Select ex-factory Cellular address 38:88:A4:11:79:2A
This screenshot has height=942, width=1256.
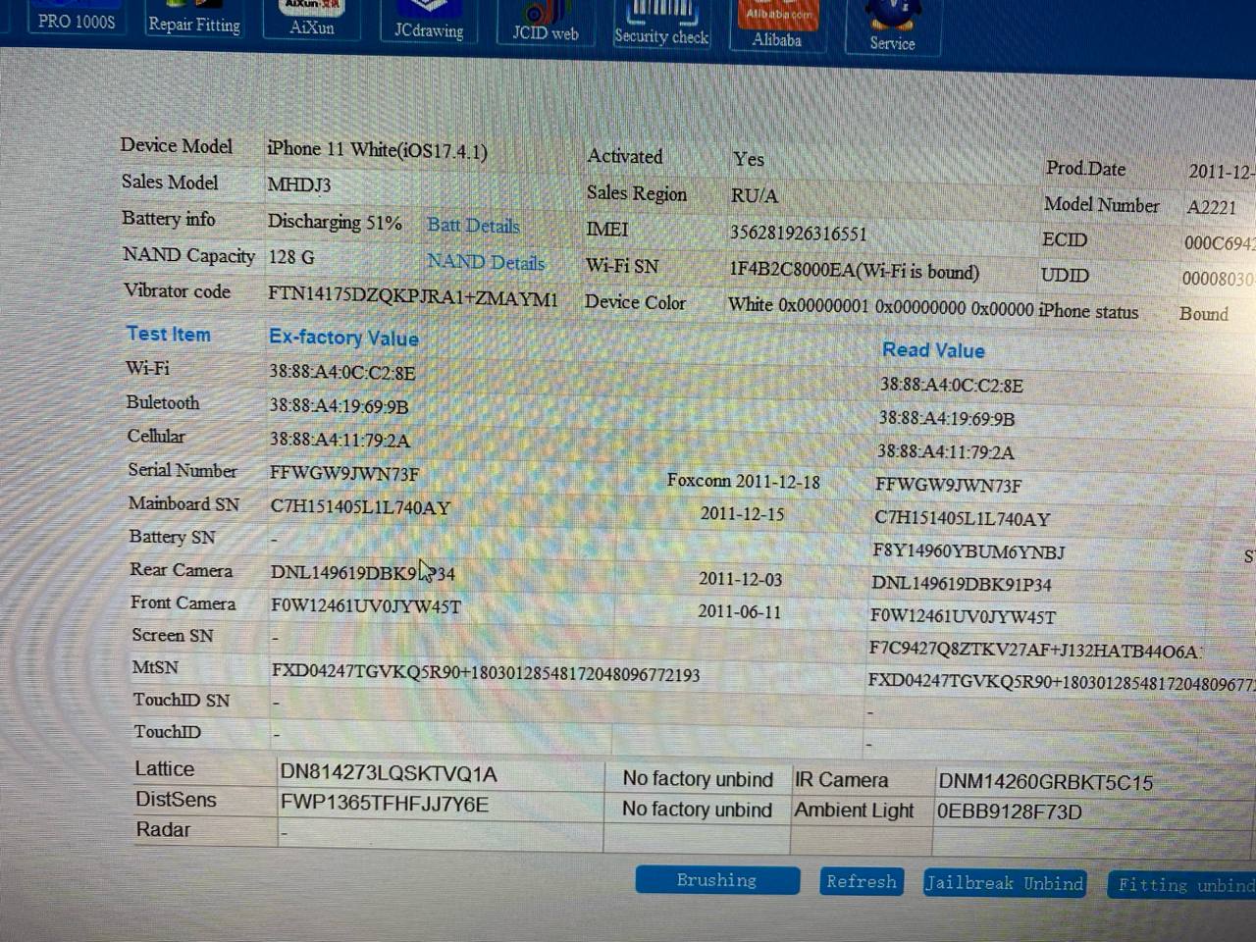(340, 440)
